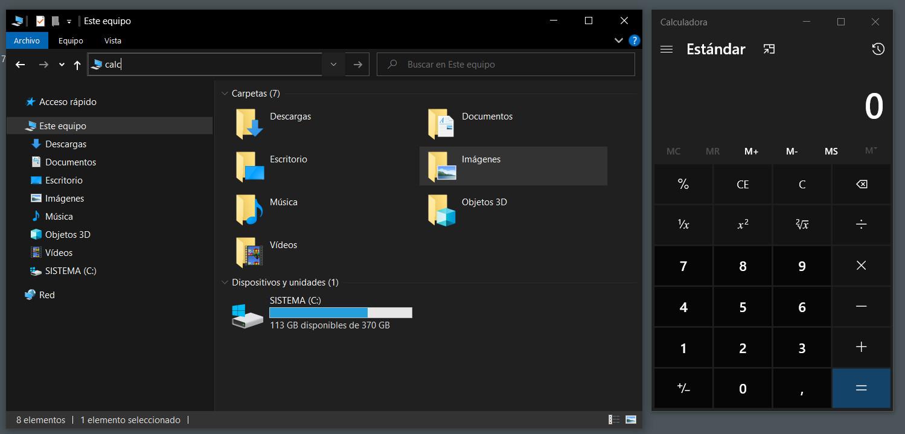Select the Imágenes folder in main pane
Screen dimensions: 905x434
coord(513,166)
